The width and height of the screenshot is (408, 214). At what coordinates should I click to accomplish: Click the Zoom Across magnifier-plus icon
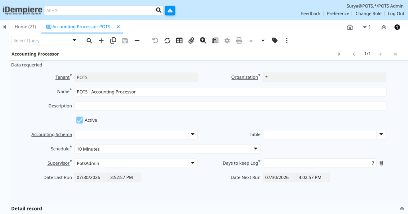click(x=203, y=41)
